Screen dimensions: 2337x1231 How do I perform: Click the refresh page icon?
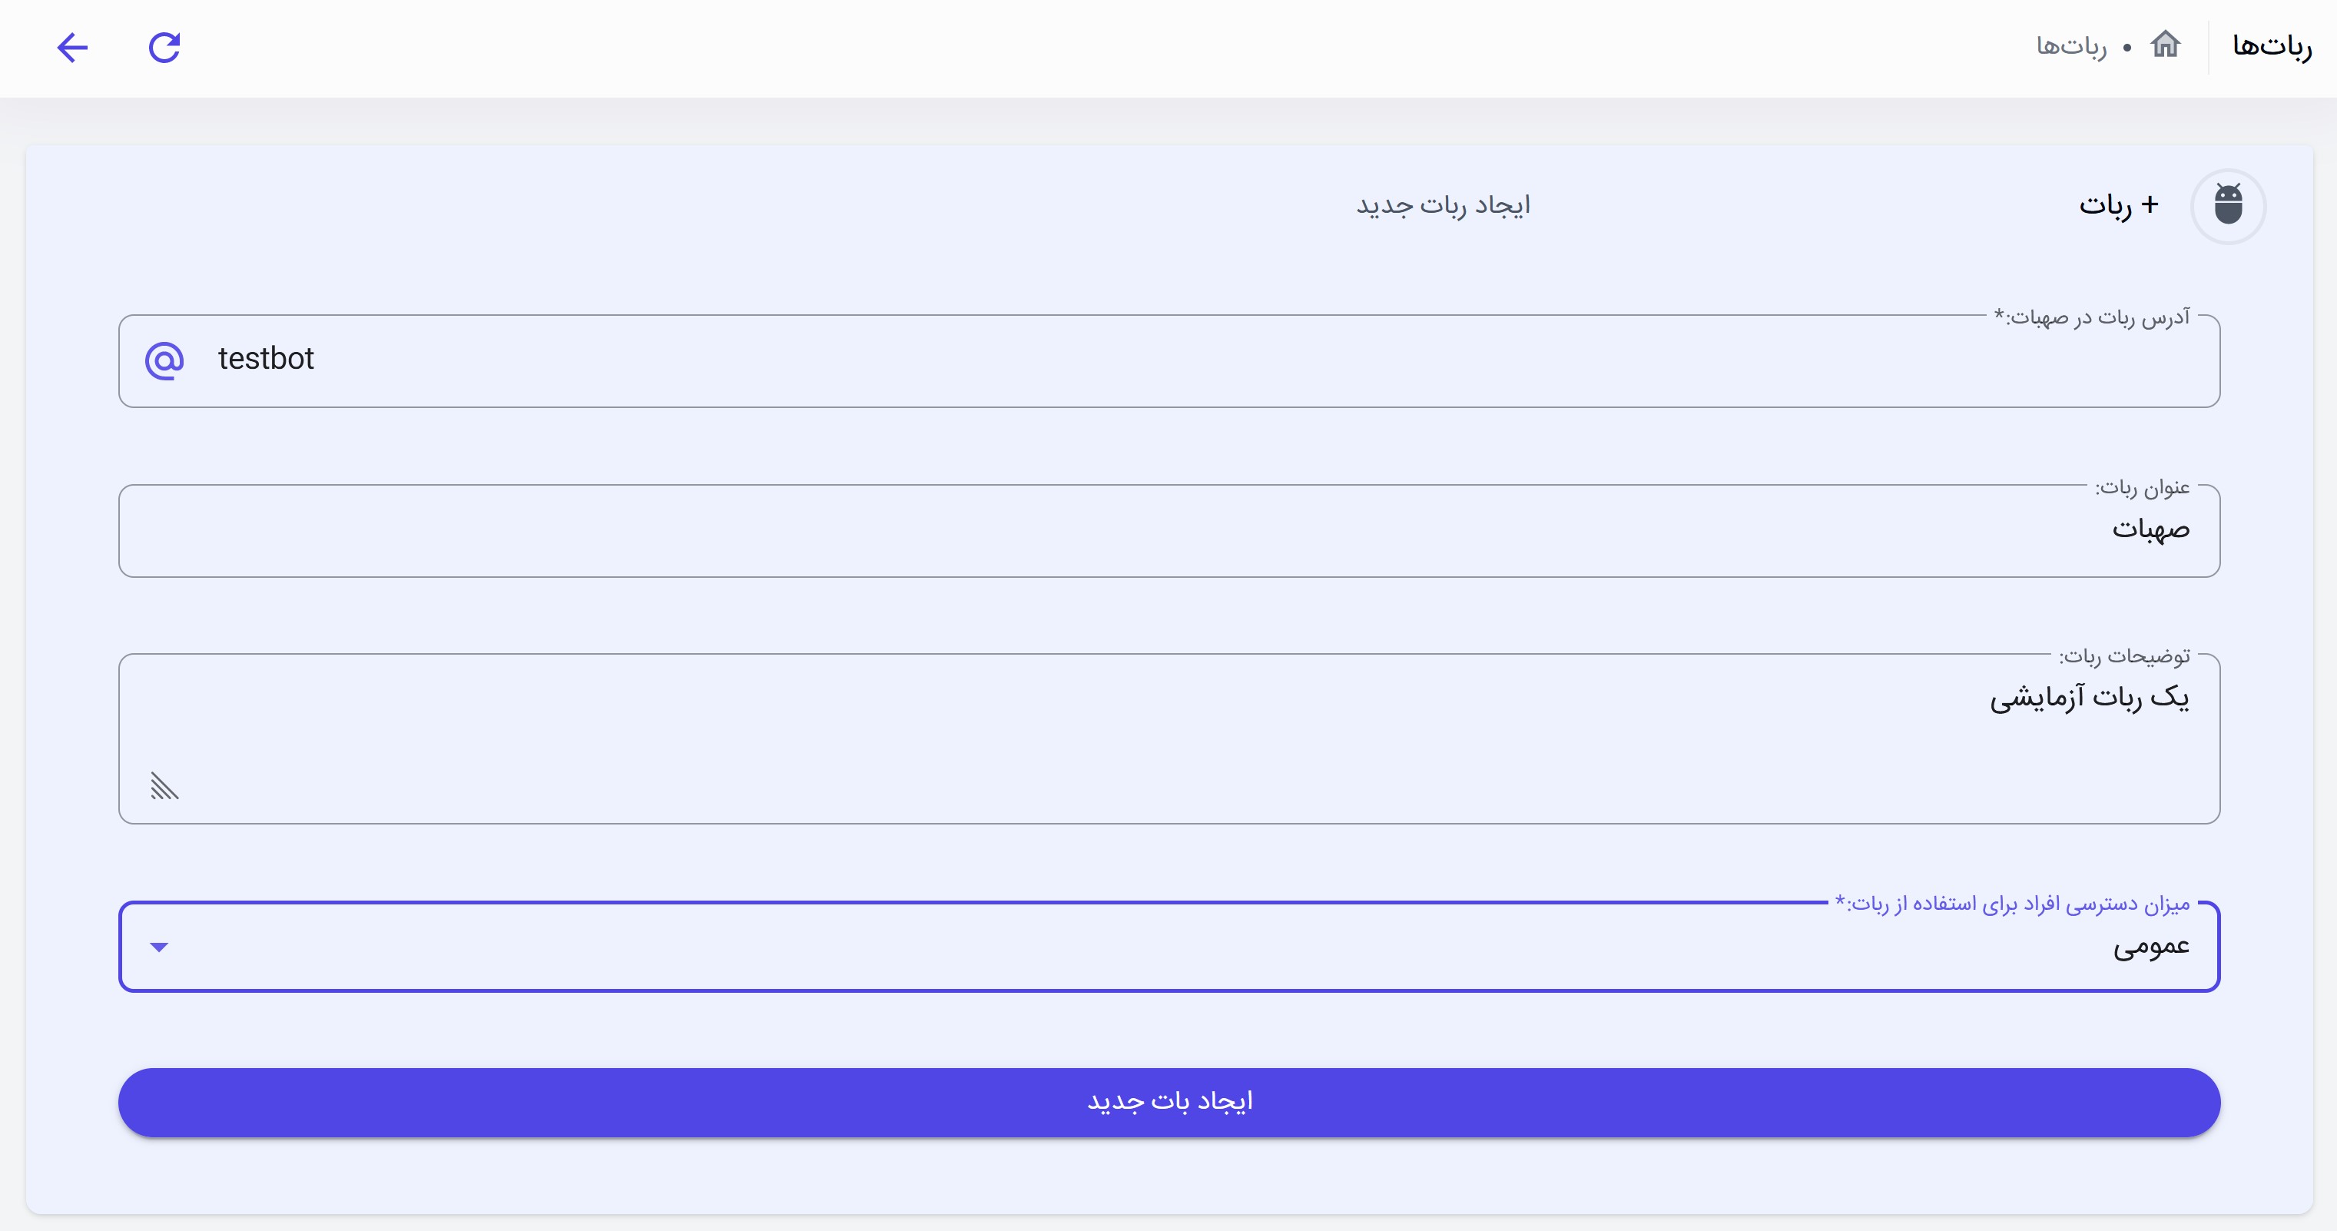point(164,47)
